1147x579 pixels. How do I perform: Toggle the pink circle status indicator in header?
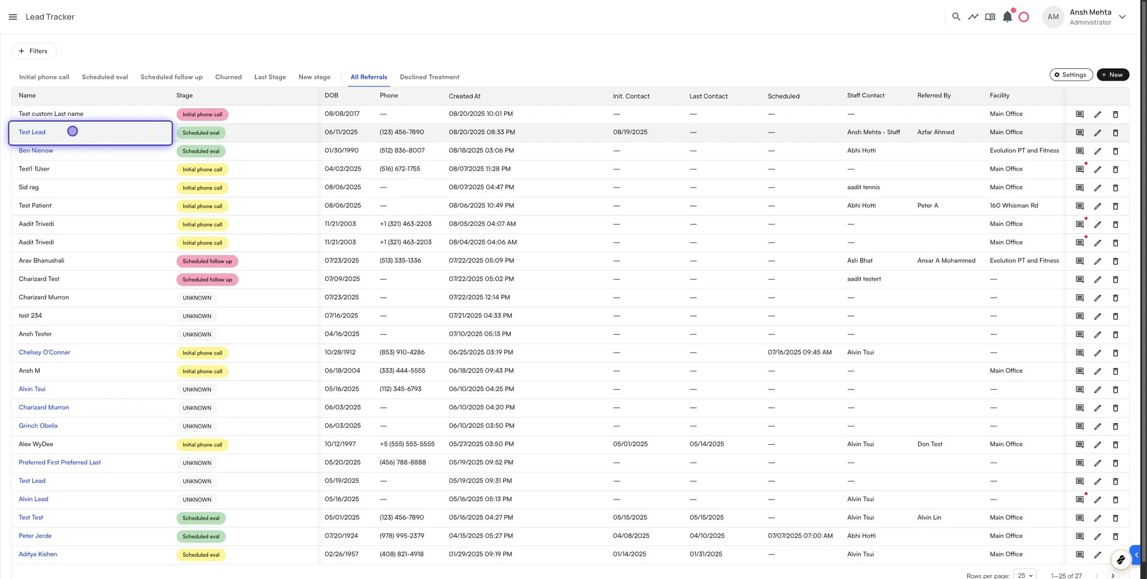pos(1024,17)
